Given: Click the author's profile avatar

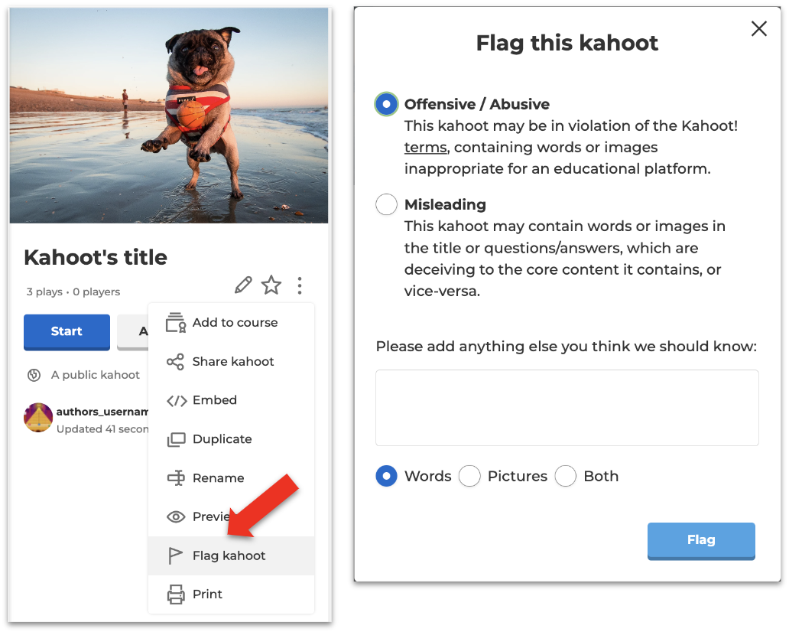Looking at the screenshot, I should [x=38, y=418].
